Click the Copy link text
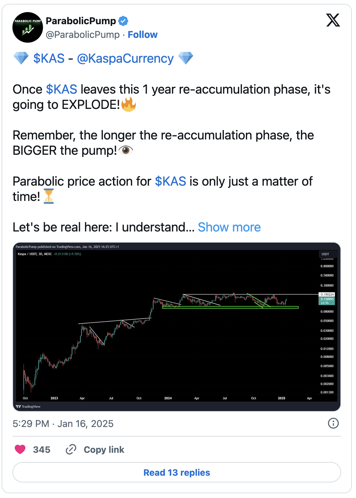Viewport: 356px width, 498px height. tap(104, 449)
